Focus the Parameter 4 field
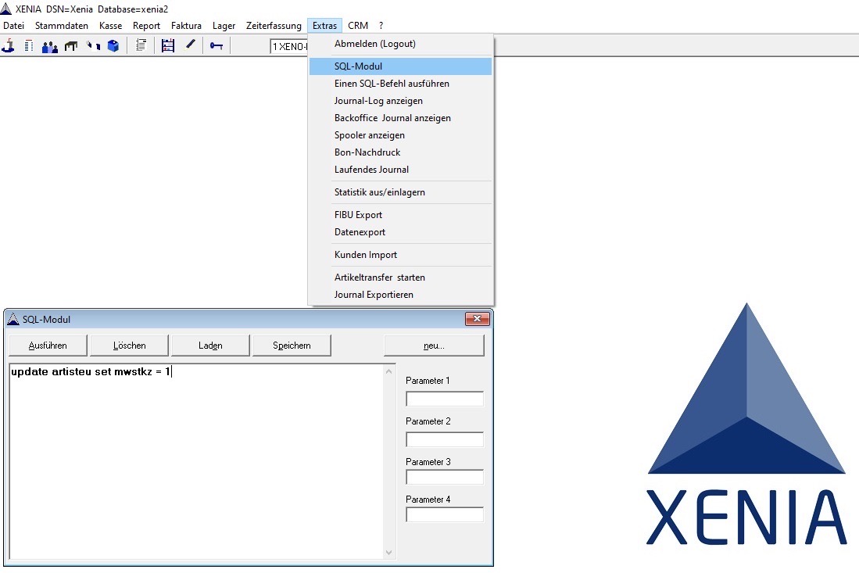The height and width of the screenshot is (573, 859). (x=445, y=514)
